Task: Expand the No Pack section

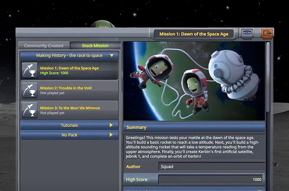Action: (x=111, y=135)
